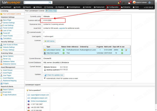Click the desktop-sp8mbr8 server entry
The width and height of the screenshot is (157, 111).
[x=53, y=70]
